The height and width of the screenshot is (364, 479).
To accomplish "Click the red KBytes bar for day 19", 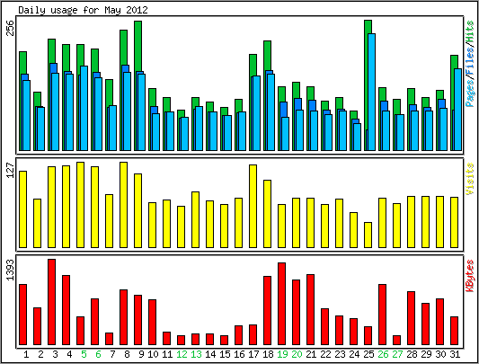I will (x=281, y=304).
